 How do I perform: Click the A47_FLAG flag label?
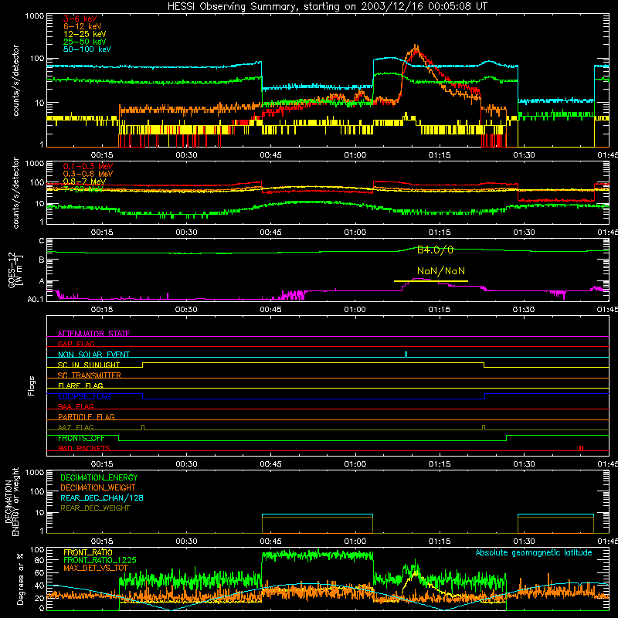tap(76, 427)
